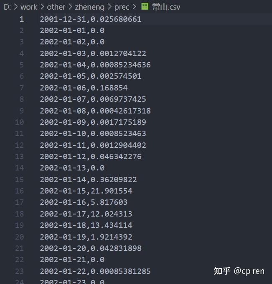Click line number 1 in the gutter

pyautogui.click(x=22, y=19)
